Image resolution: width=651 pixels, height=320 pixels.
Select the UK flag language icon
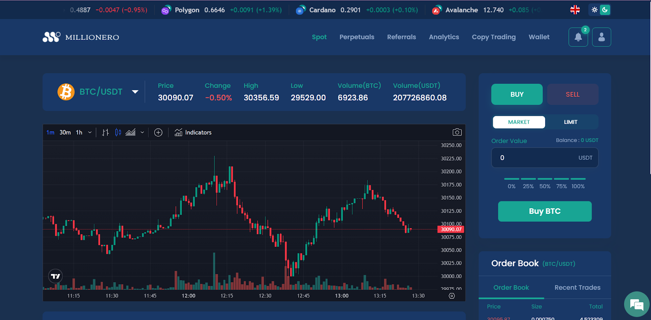[575, 10]
